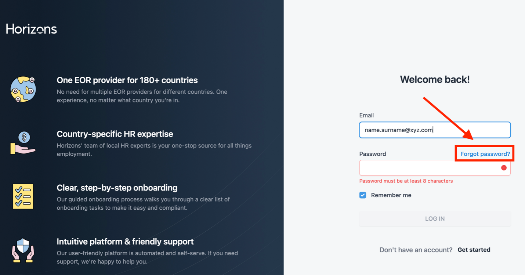
Task: Click the "Don't have an account?" text
Action: point(416,250)
